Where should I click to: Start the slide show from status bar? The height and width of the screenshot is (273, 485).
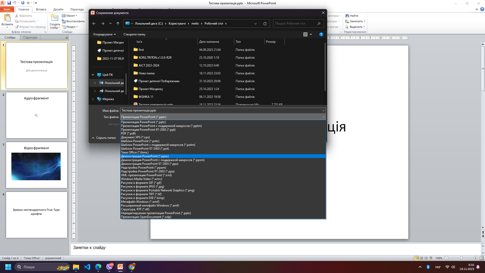(x=431, y=258)
